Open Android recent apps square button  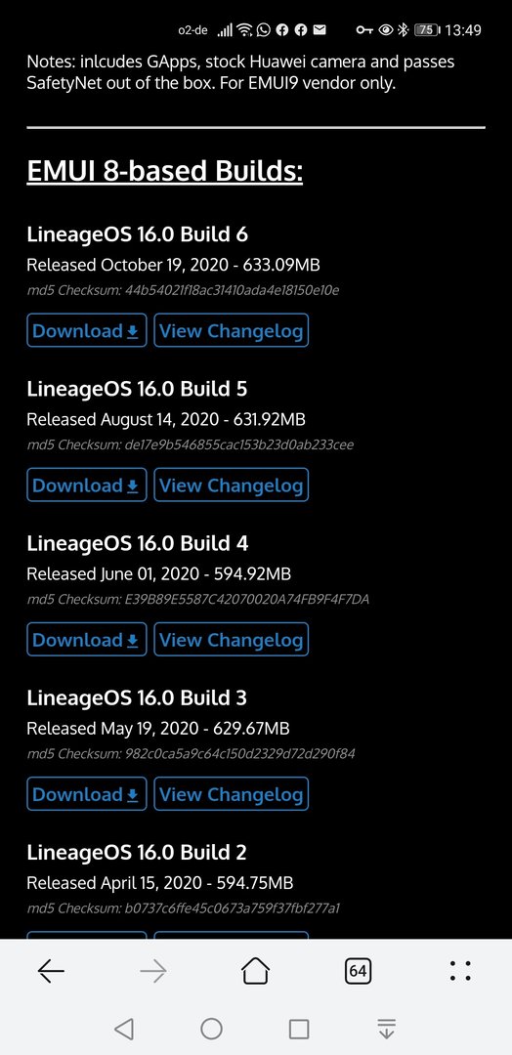(x=299, y=1029)
